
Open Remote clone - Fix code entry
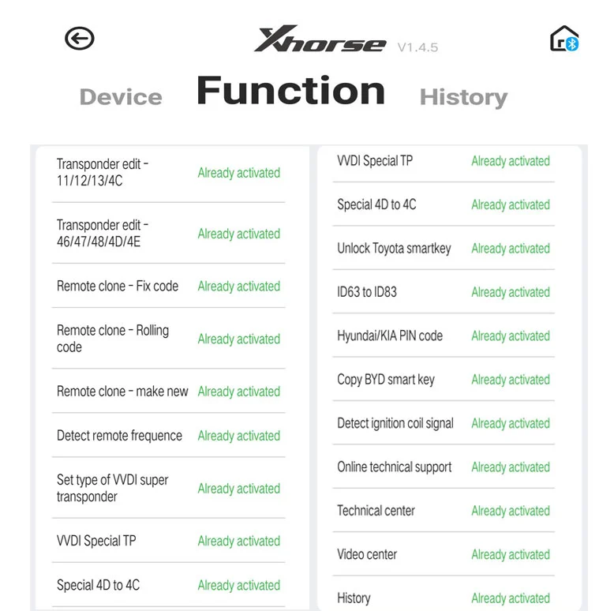(x=168, y=286)
